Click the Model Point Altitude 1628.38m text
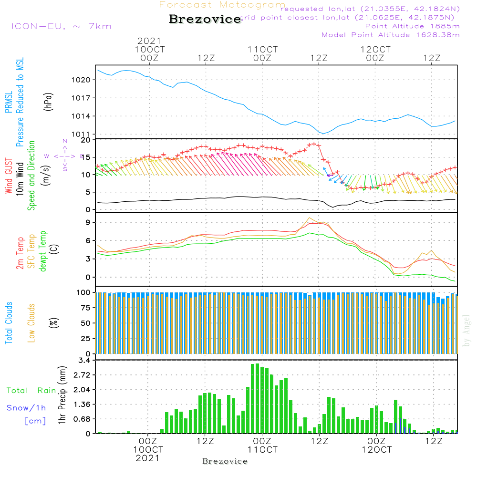 390,35
